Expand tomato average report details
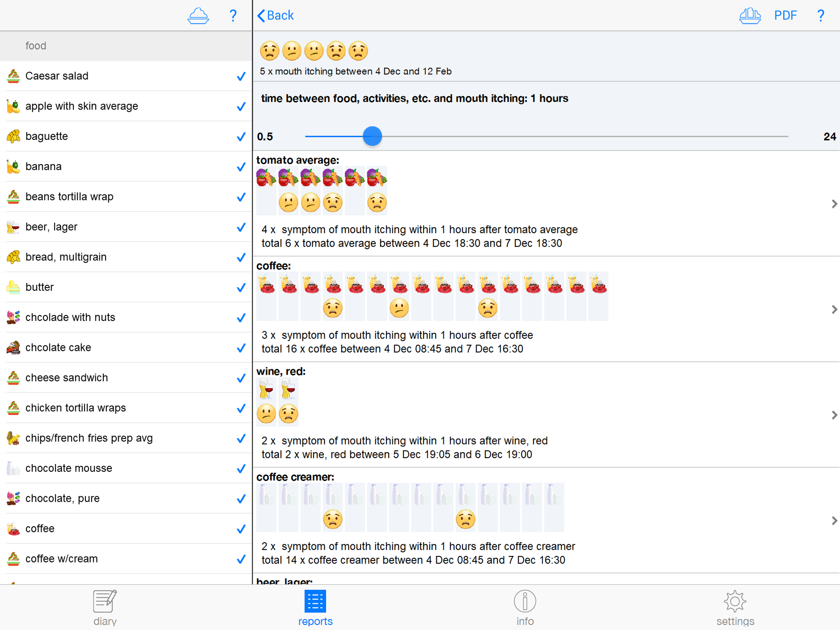 point(834,204)
